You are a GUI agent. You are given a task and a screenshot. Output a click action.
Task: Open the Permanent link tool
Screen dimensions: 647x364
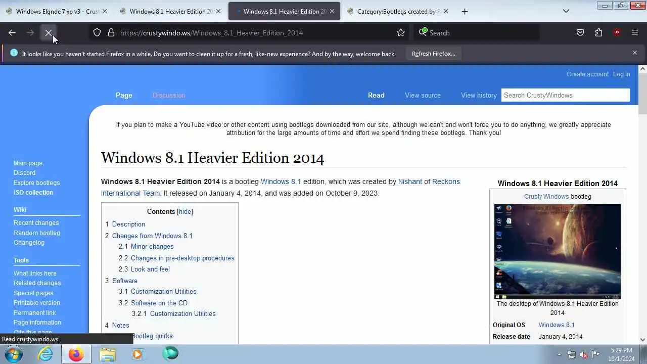pyautogui.click(x=34, y=313)
